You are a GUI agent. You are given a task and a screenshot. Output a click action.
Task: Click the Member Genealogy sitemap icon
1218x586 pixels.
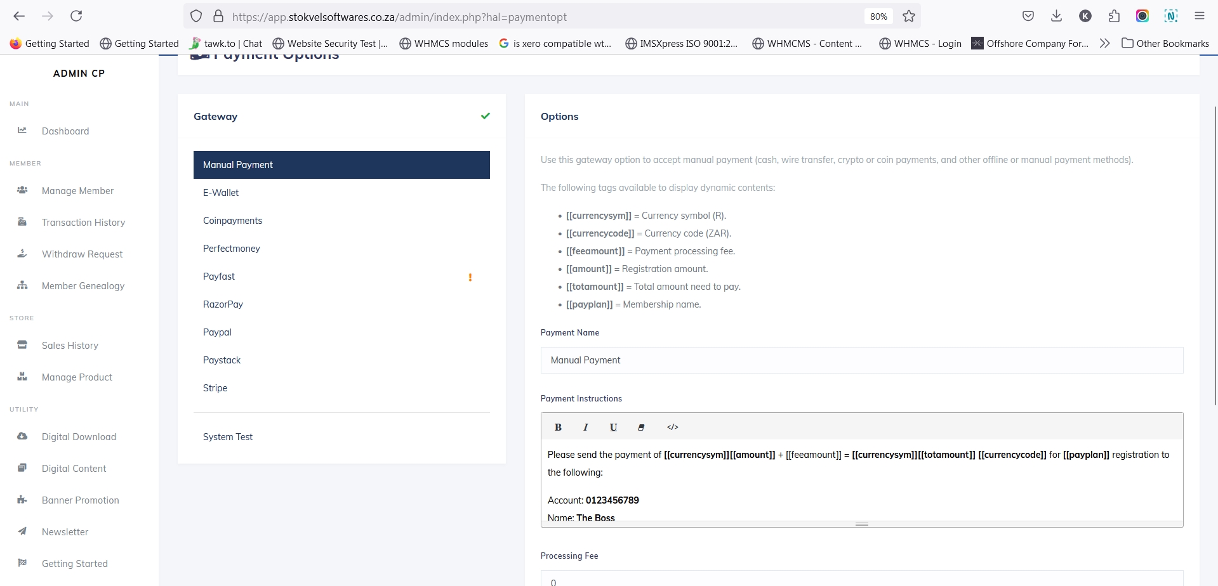tap(22, 285)
